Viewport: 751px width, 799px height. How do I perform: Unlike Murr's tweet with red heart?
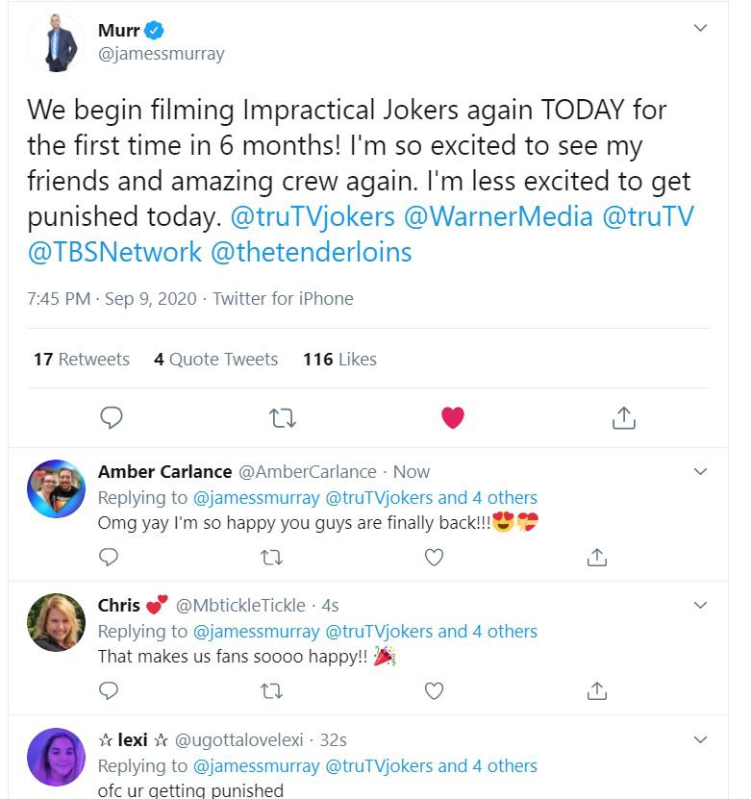[x=452, y=417]
